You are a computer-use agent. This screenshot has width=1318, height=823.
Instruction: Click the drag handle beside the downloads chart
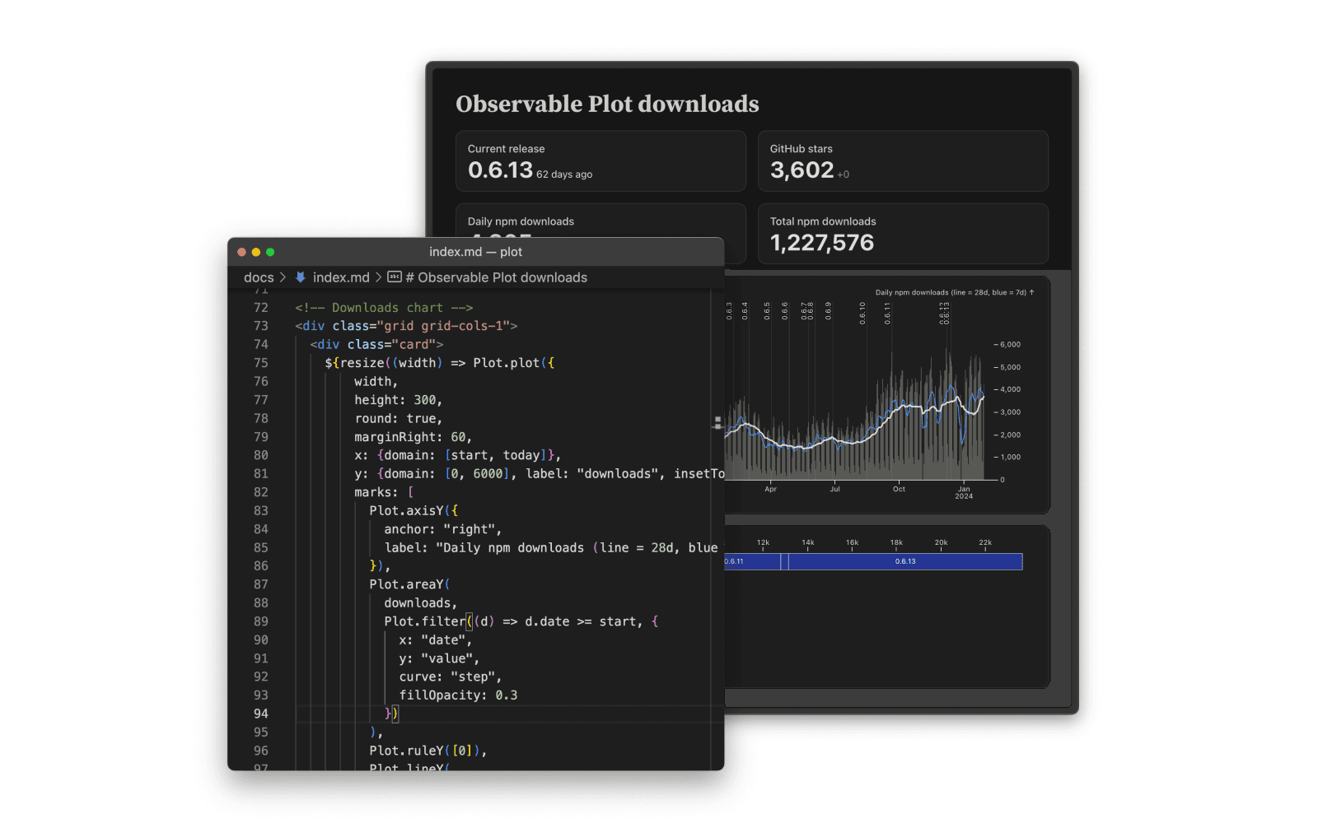717,422
